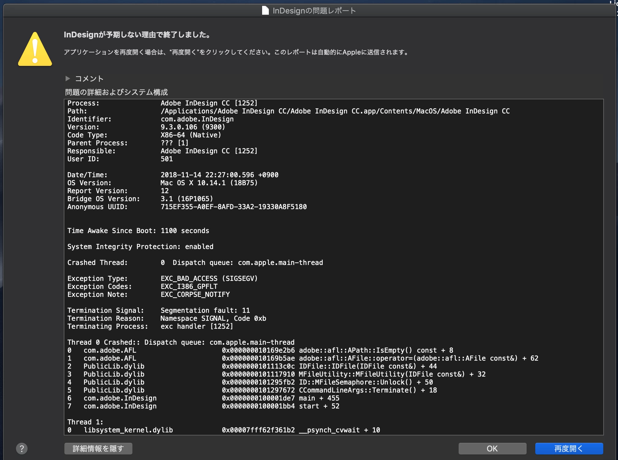The height and width of the screenshot is (460, 618).
Task: Click the Anonymous UUID value
Action: (234, 207)
